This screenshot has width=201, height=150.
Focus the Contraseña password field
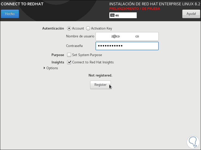click(127, 46)
